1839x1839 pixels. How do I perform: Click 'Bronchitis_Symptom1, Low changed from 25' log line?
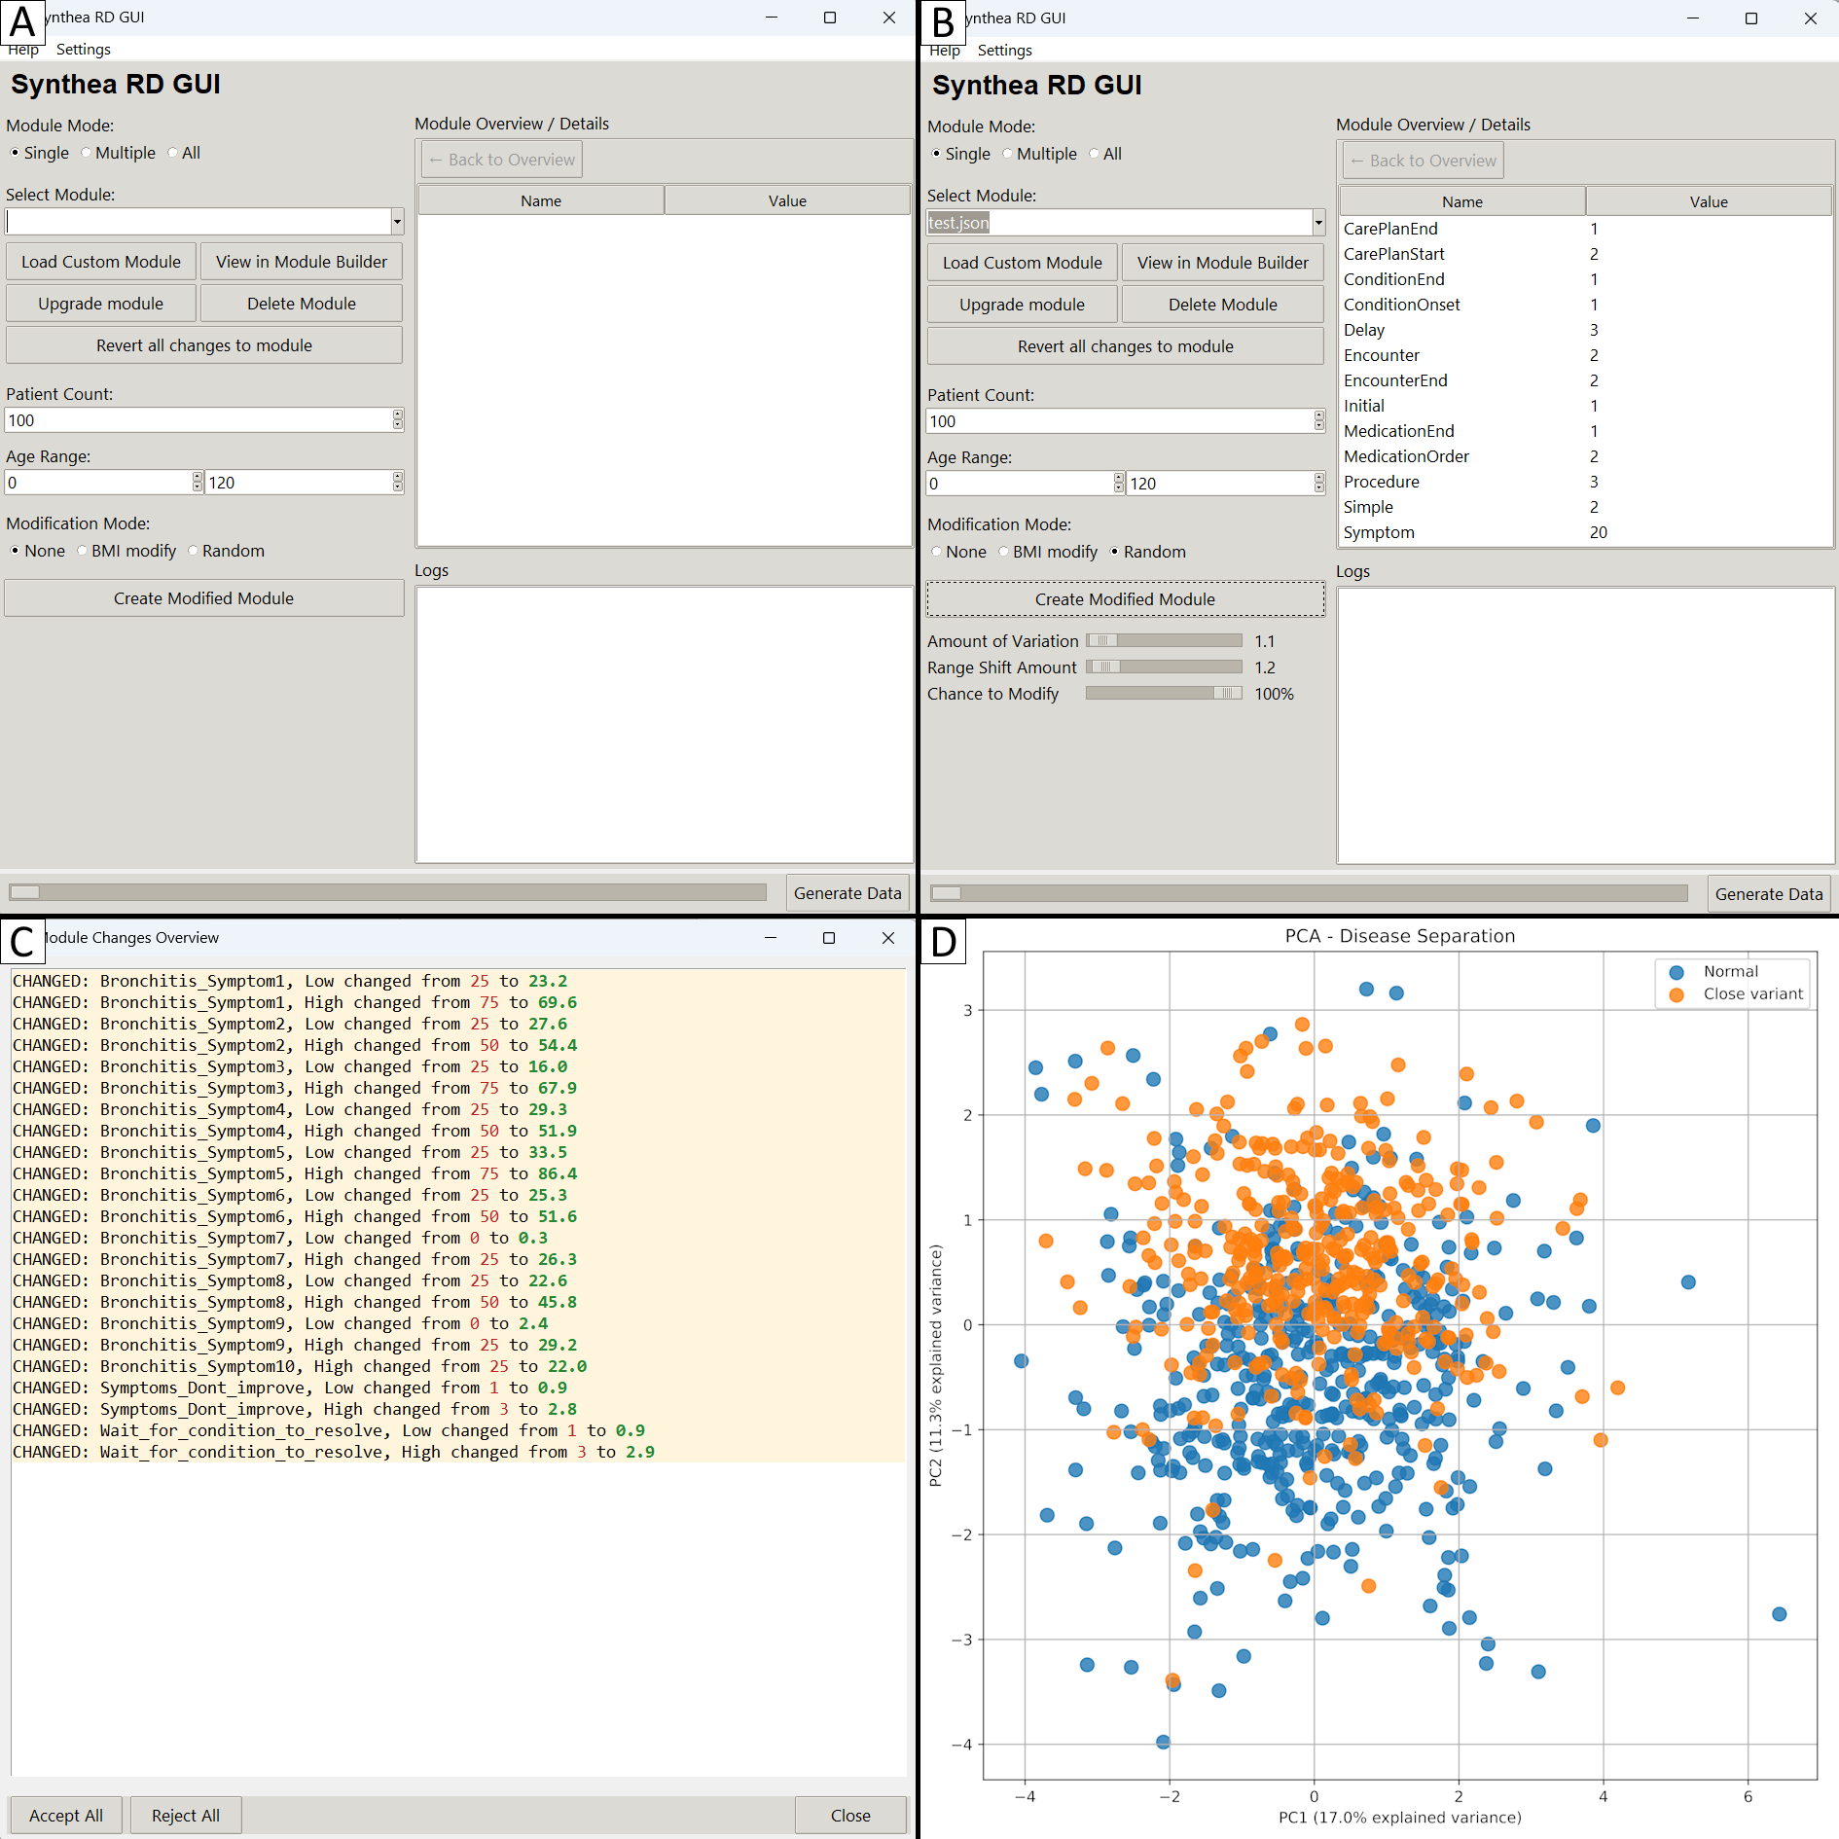tap(290, 981)
